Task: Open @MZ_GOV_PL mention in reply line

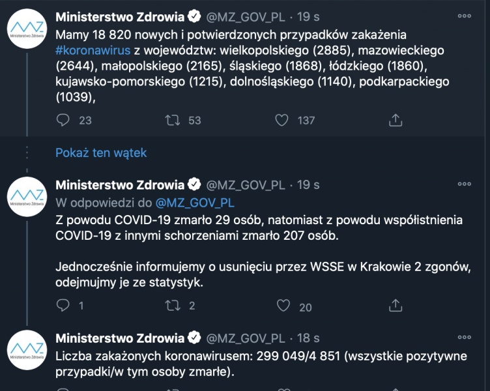Action: click(x=195, y=202)
